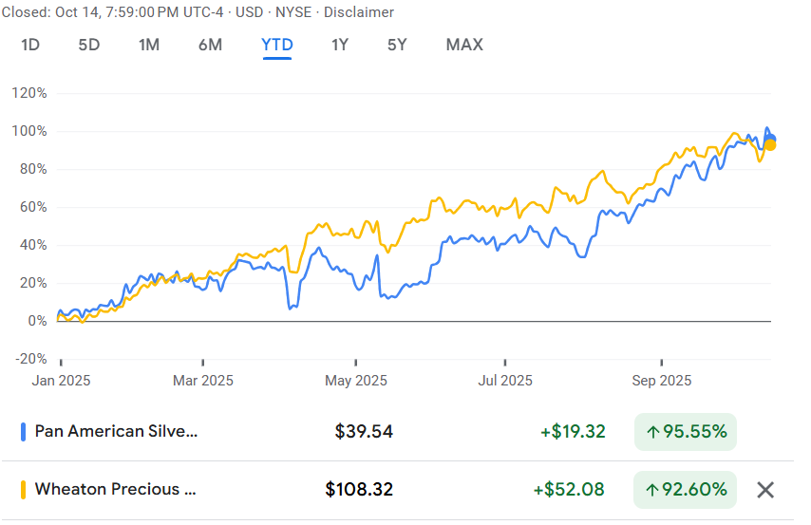
Task: Select the 5Y time range tab
Action: 398,45
